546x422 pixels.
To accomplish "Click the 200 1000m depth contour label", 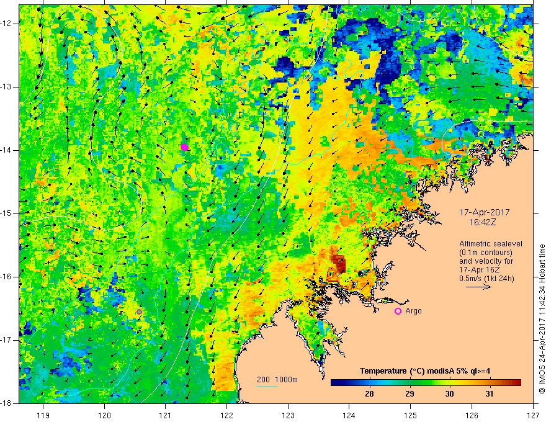I will point(277,380).
